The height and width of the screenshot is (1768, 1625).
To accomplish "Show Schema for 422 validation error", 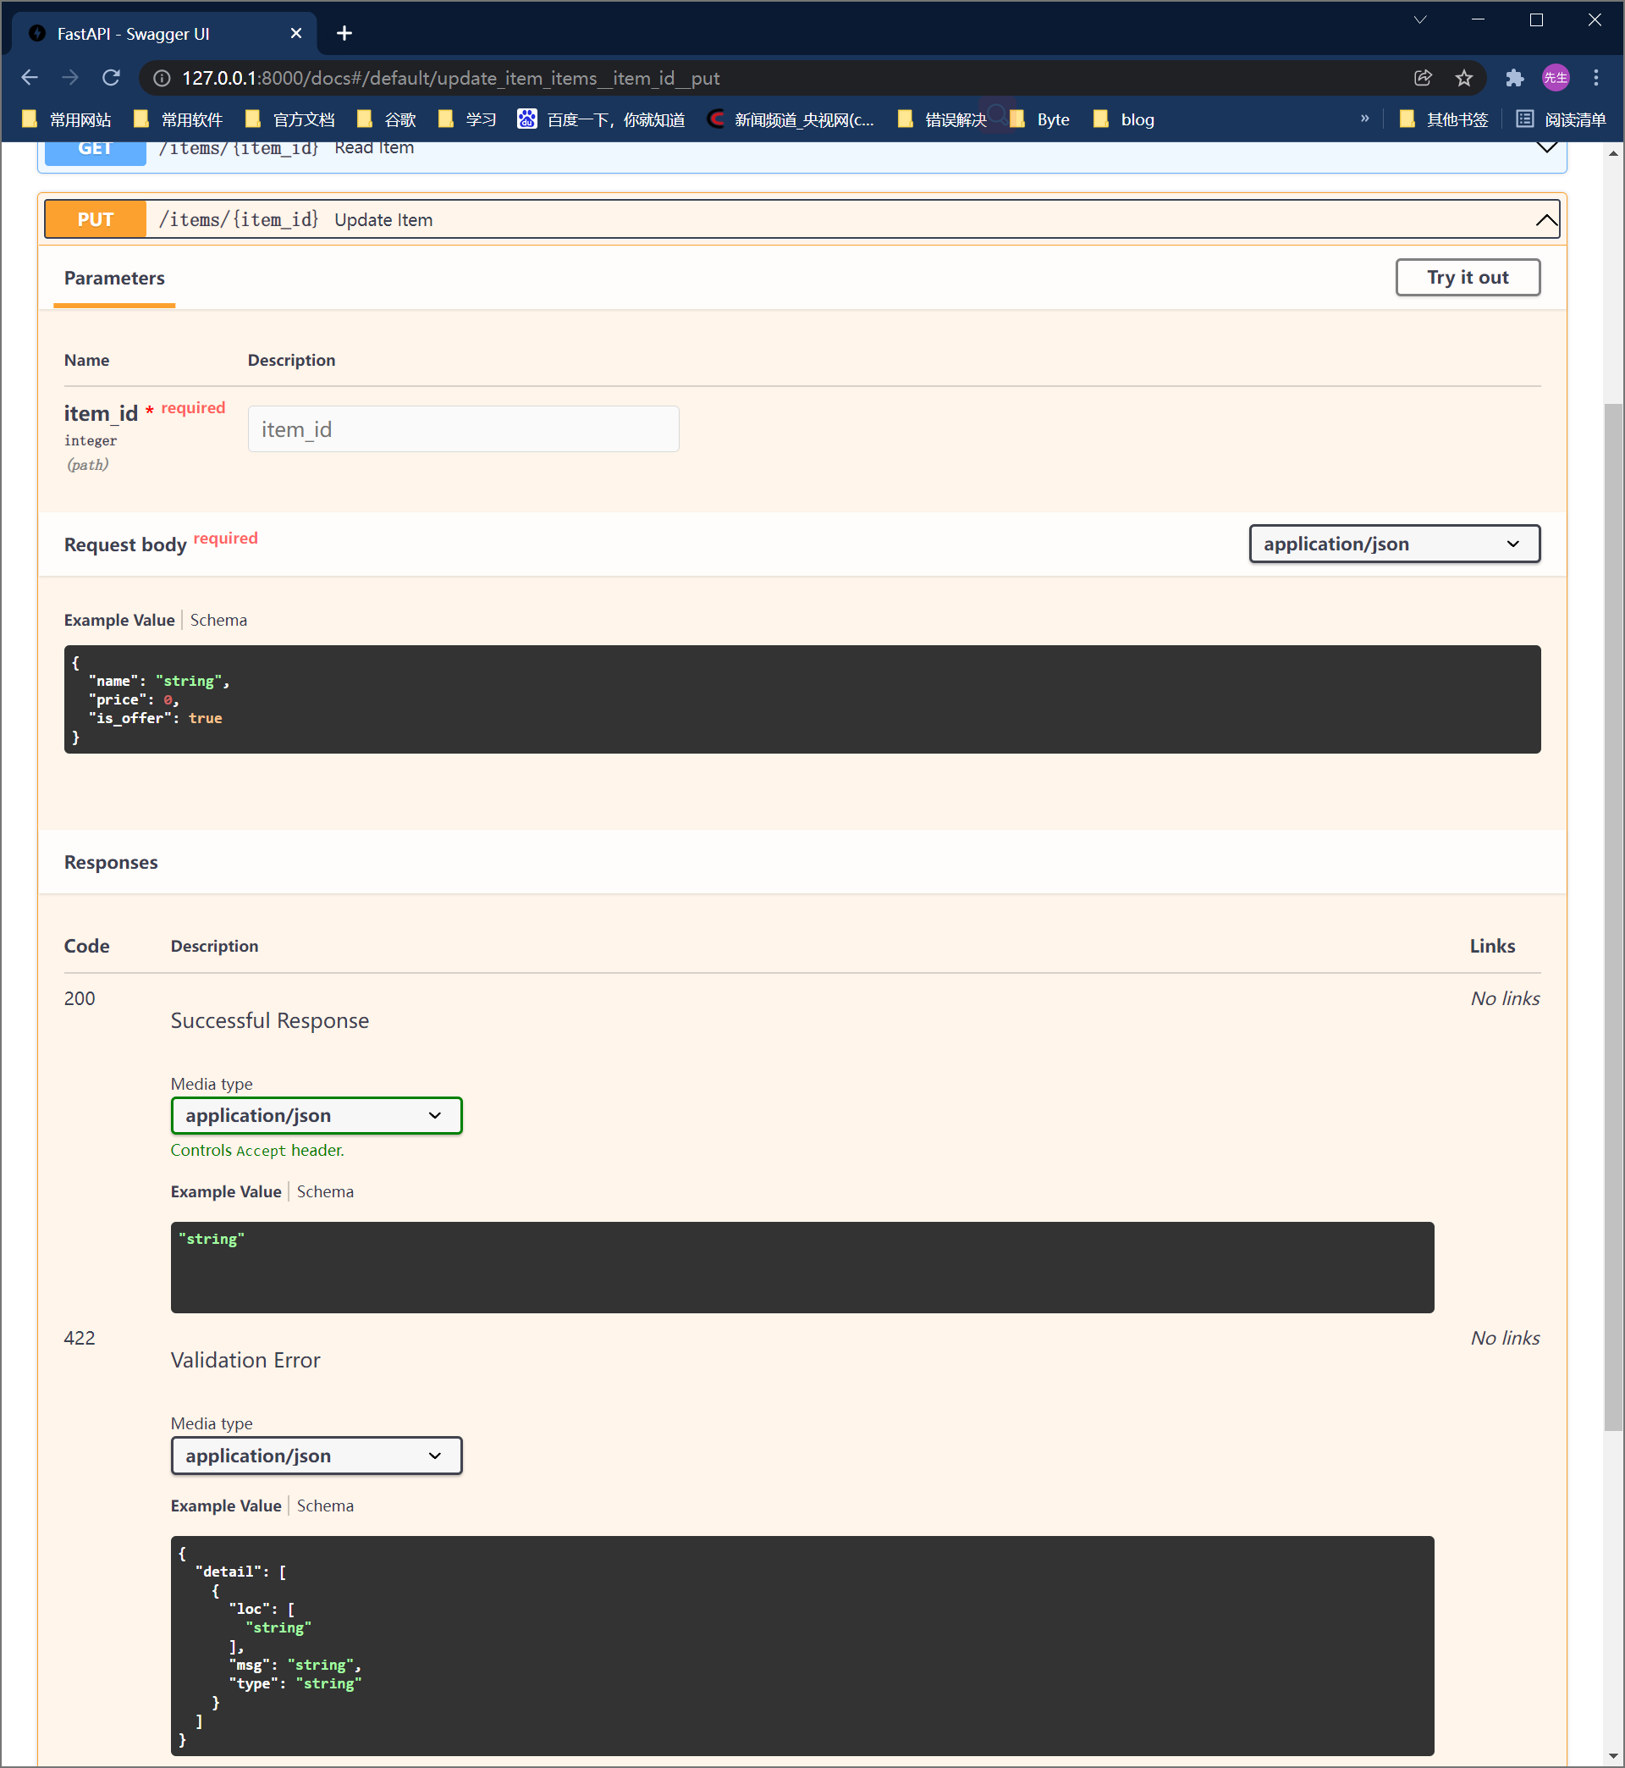I will [x=324, y=1506].
